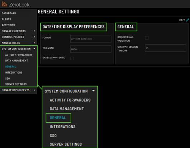Expand the Manage Endpoints arrow
This screenshot has width=190, height=148.
(34, 31)
